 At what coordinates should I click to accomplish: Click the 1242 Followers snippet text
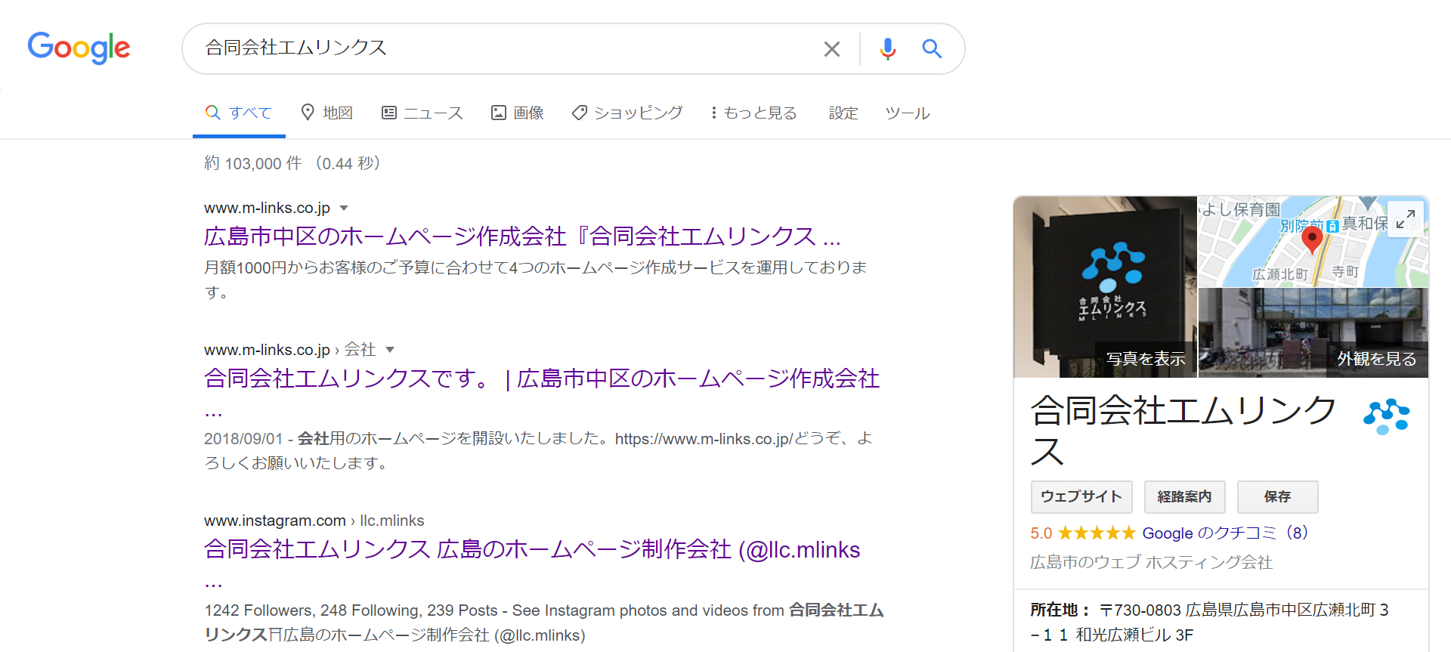544,623
